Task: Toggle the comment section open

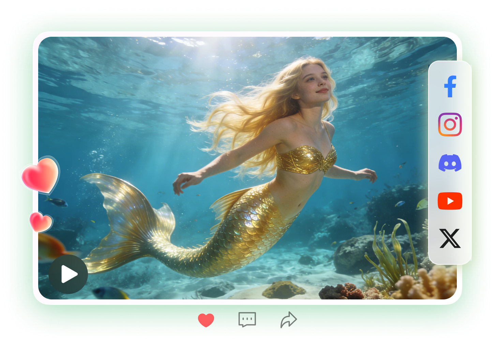Action: click(247, 319)
